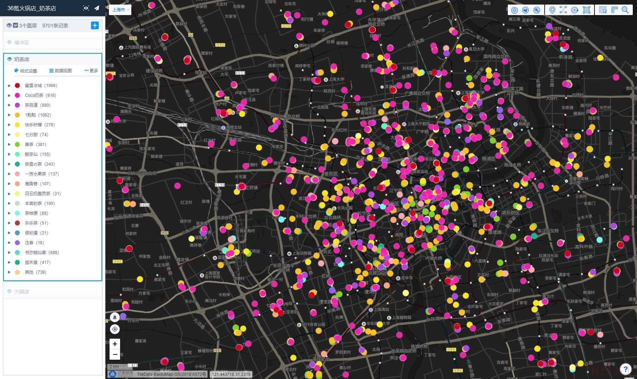Viewport: 637px width, 379px height.
Task: Activate the polyline drawing tool
Action: pyautogui.click(x=563, y=10)
